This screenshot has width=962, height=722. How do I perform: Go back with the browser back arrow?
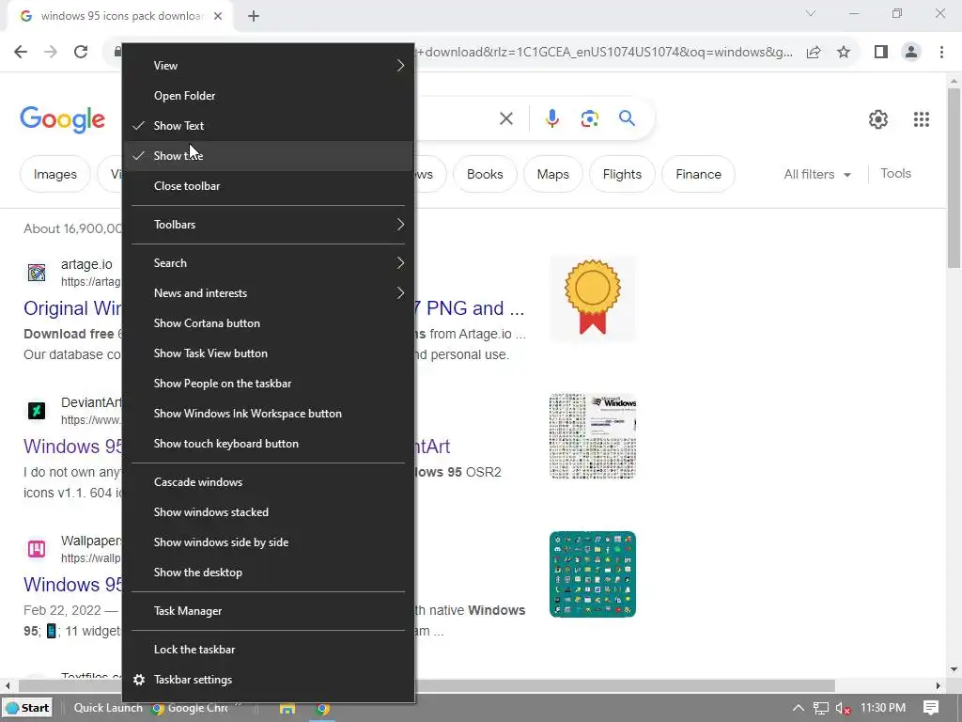(21, 52)
